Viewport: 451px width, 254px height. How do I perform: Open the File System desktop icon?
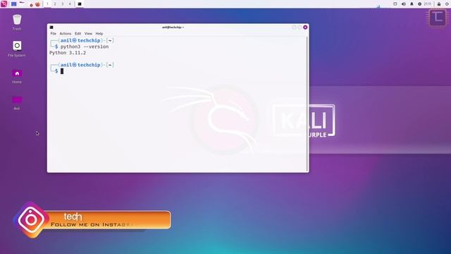click(17, 49)
